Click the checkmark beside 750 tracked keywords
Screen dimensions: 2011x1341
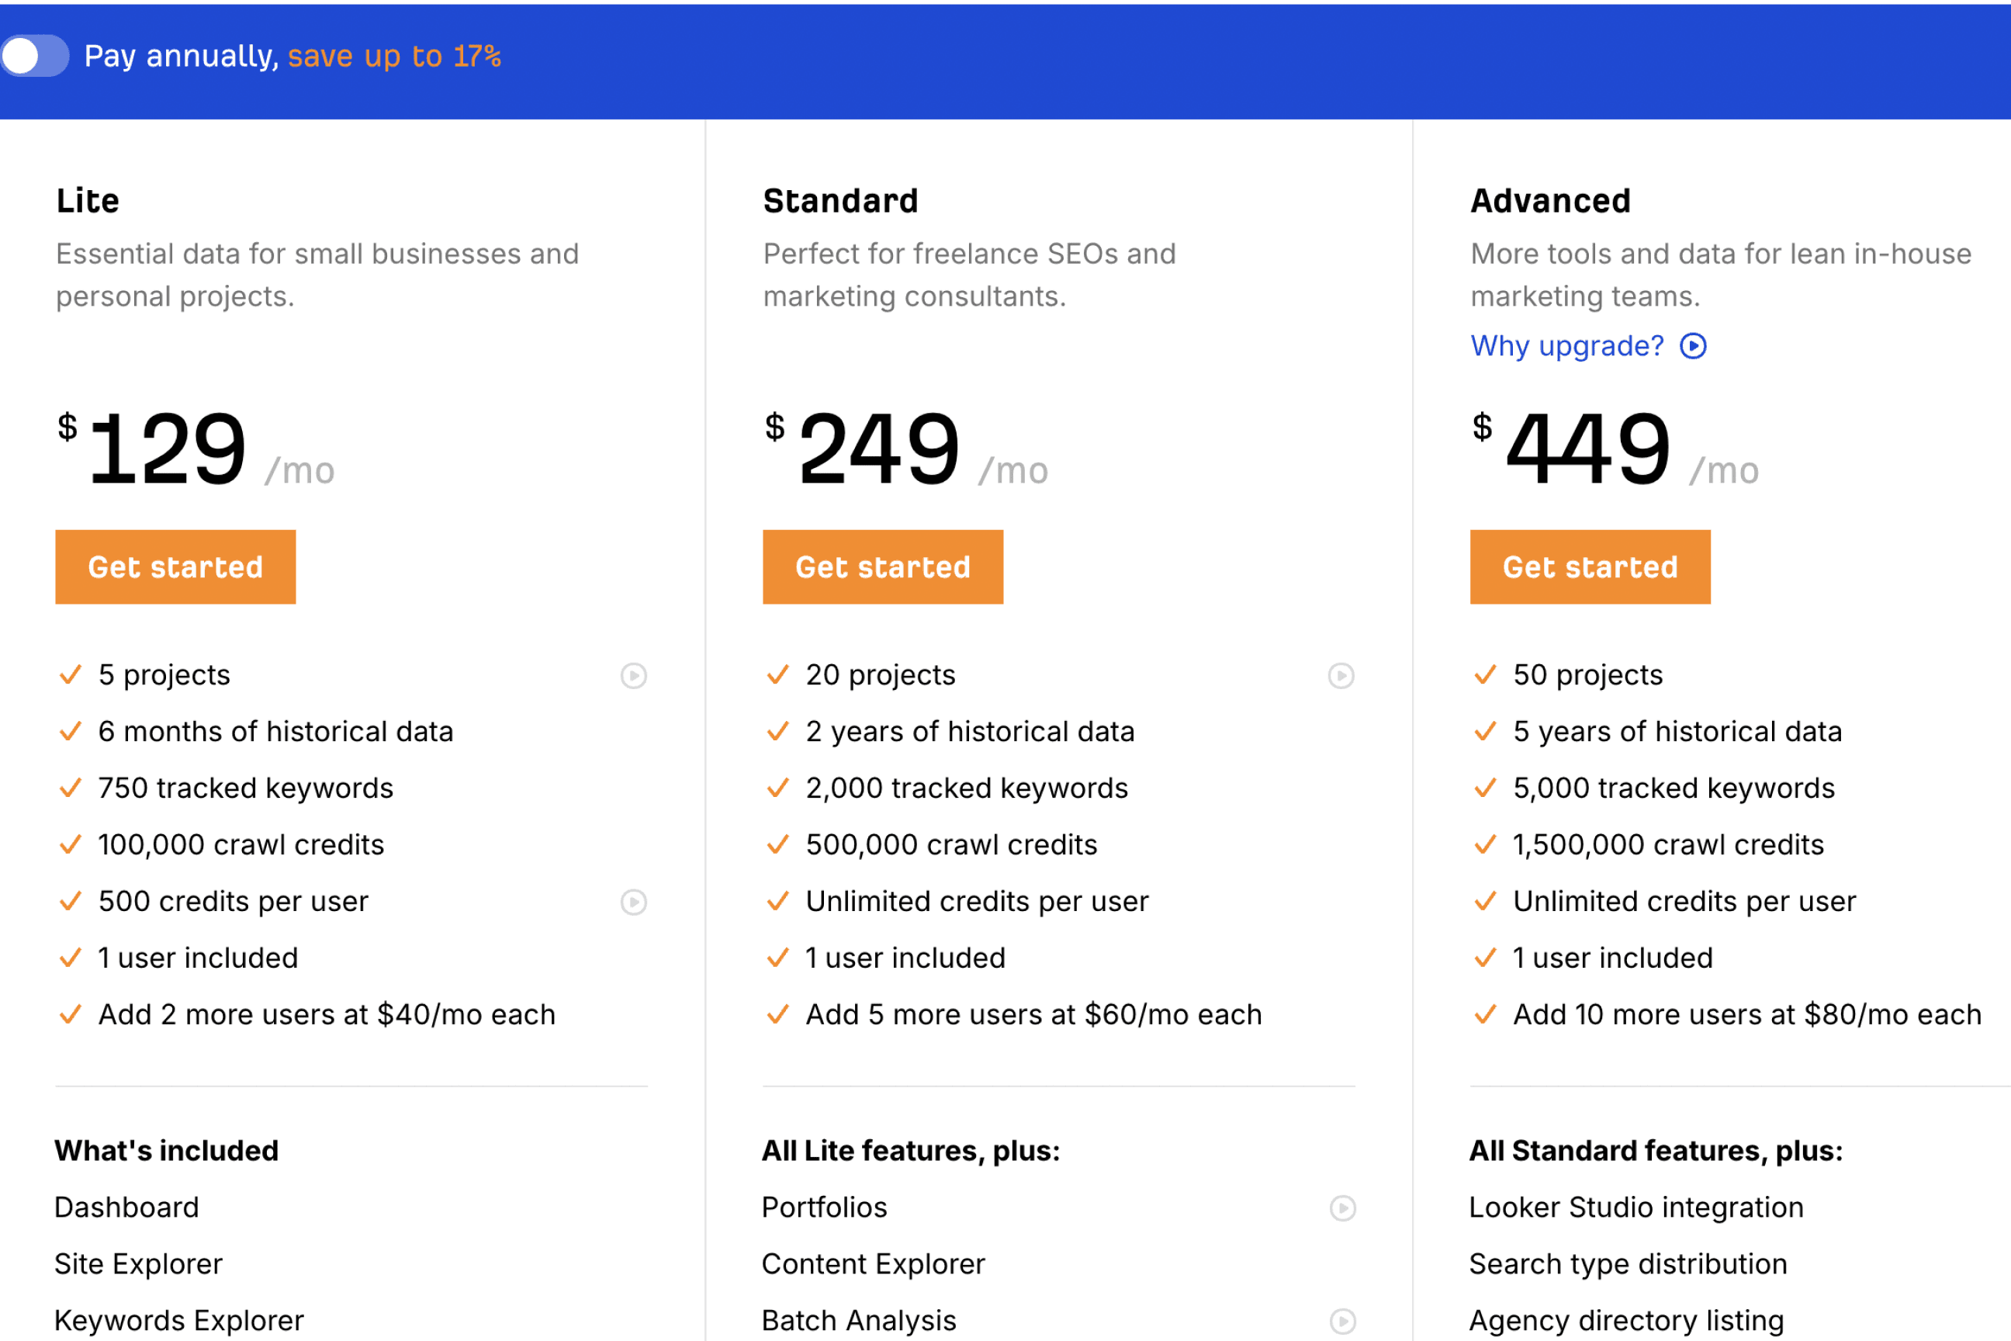(x=71, y=788)
